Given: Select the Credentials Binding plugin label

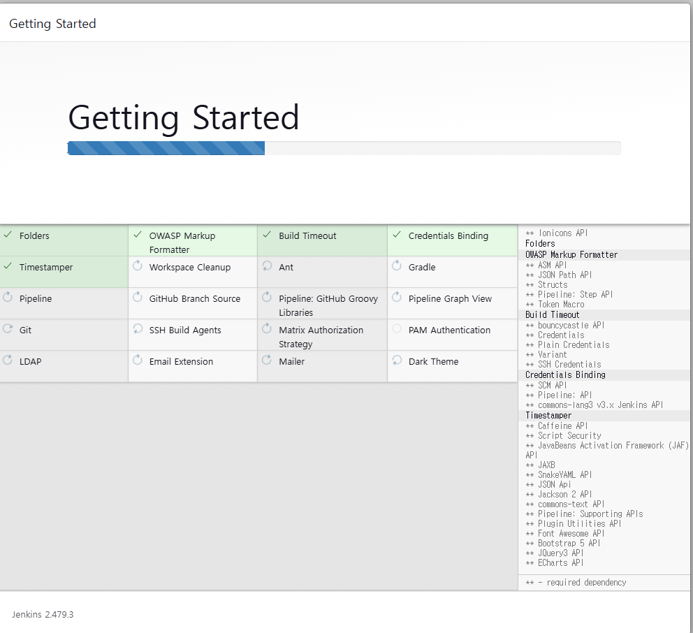Looking at the screenshot, I should (x=448, y=235).
